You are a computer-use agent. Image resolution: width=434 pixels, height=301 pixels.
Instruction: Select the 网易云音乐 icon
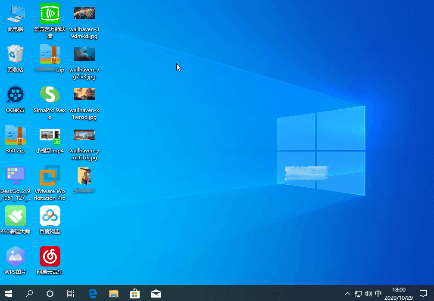(x=50, y=261)
